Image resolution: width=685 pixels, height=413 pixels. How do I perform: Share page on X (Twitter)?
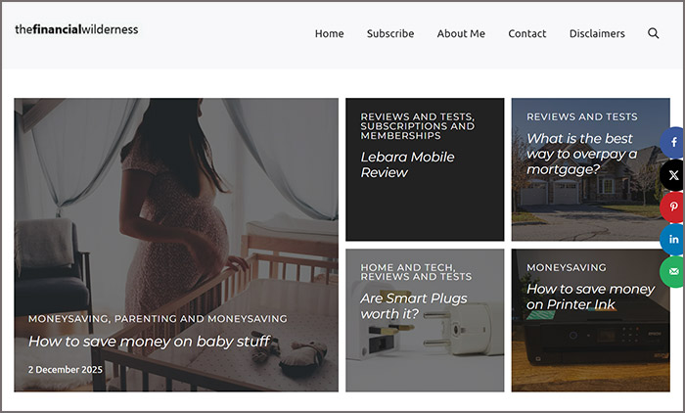673,175
